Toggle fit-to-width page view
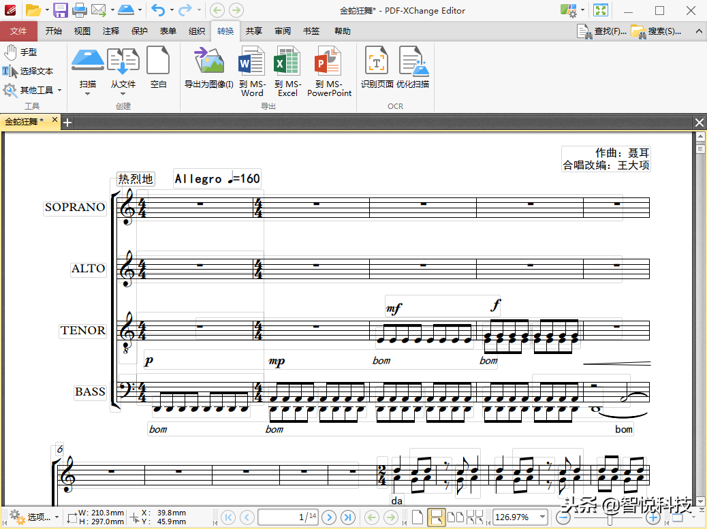This screenshot has width=707, height=529. [437, 518]
